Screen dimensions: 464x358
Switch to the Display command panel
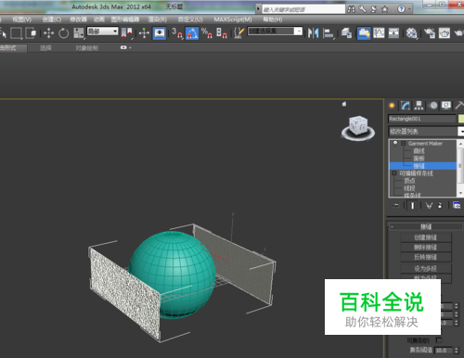click(x=446, y=106)
